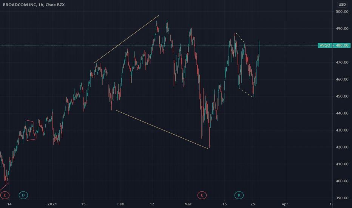The image size is (352, 208).
Task: Click the green D dividend marker near December
Action: click(x=23, y=195)
